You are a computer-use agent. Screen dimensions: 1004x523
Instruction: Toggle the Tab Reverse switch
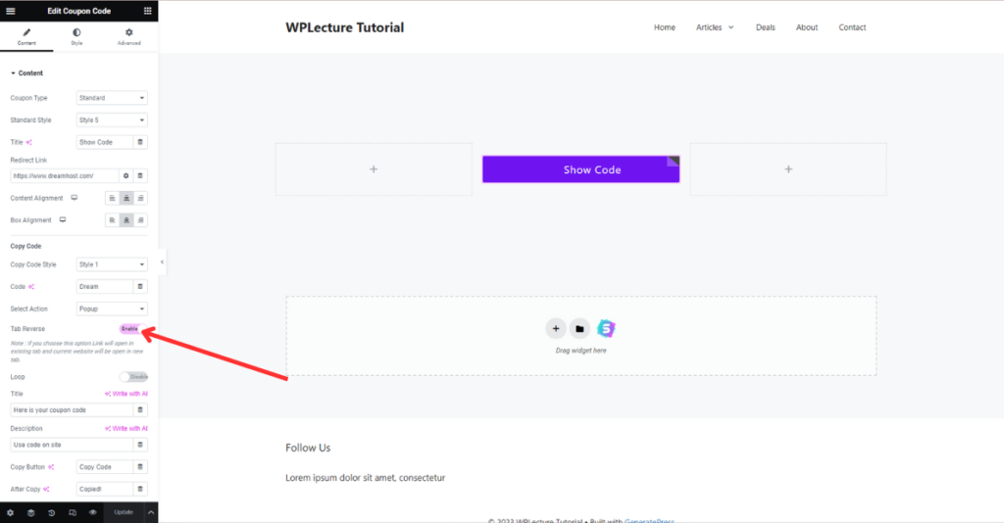pos(132,329)
